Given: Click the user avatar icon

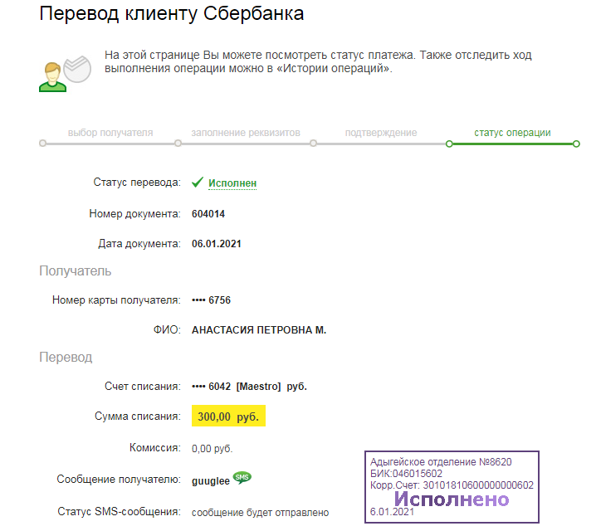Looking at the screenshot, I should pos(52,77).
